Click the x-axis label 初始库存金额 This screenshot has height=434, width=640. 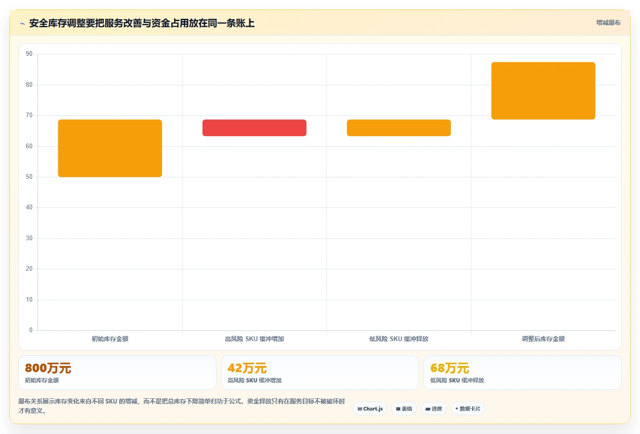(x=110, y=339)
